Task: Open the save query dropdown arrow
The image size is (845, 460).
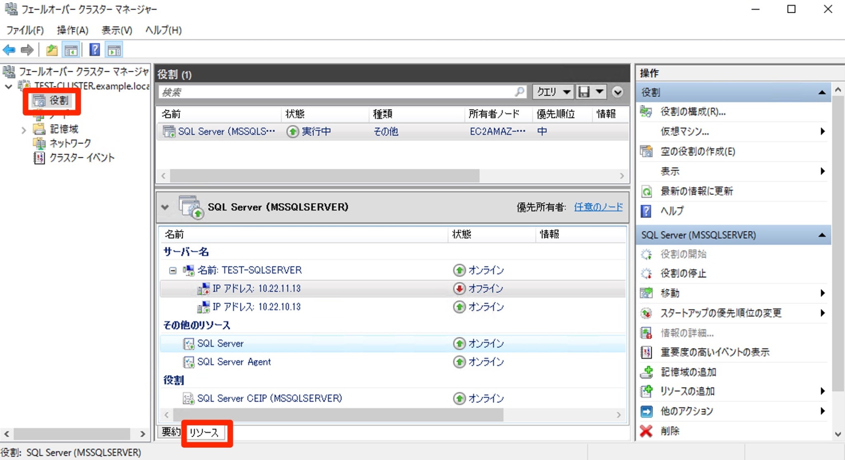Action: (599, 92)
